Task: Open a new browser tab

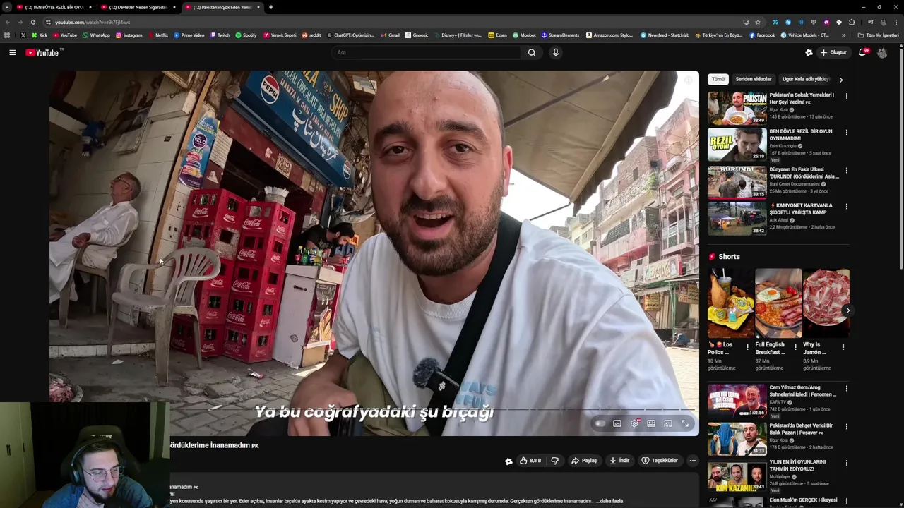Action: coord(271,7)
